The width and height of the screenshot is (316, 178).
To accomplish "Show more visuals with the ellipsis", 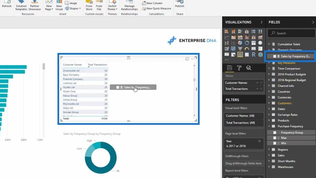I will (227, 60).
